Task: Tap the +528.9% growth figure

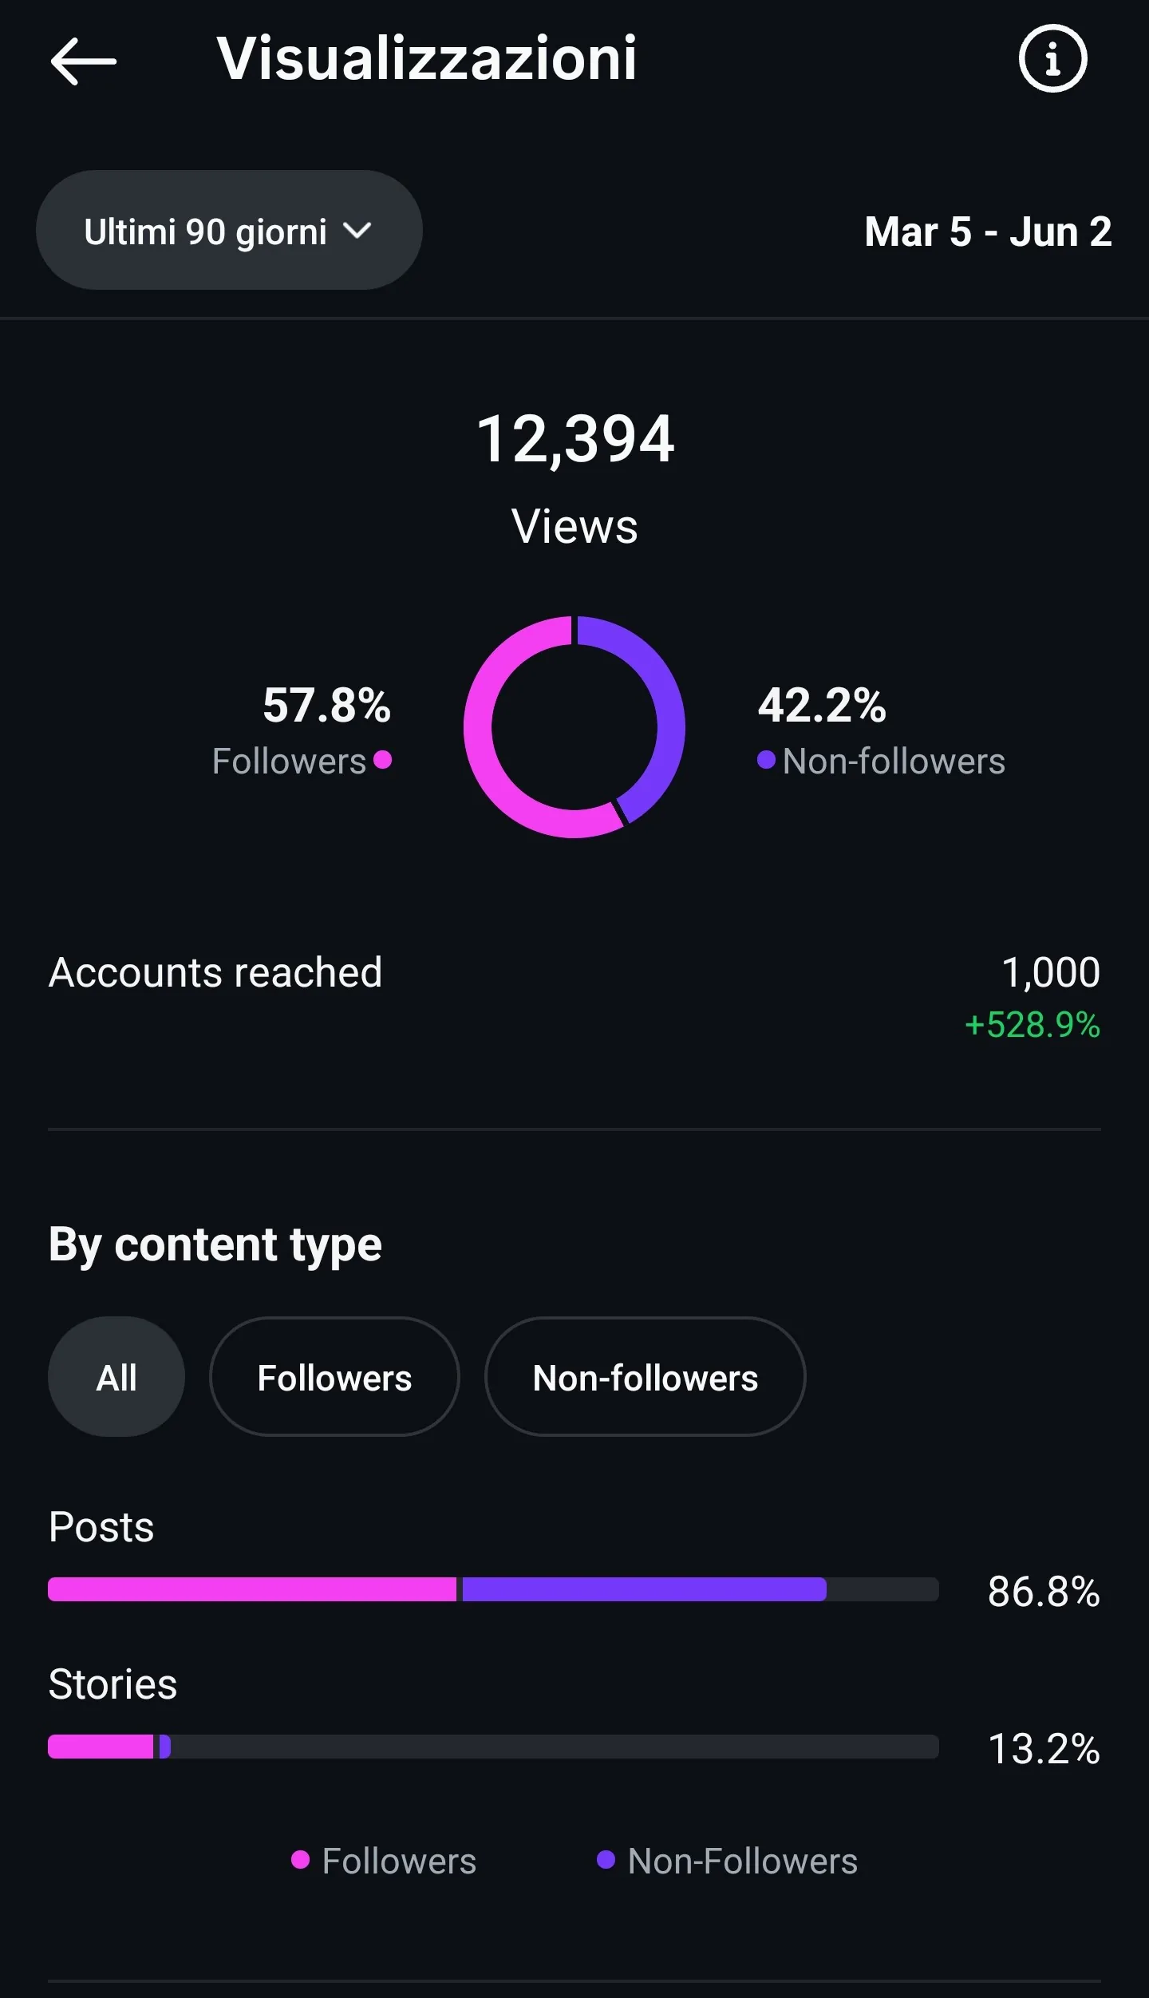Action: (x=1033, y=1025)
